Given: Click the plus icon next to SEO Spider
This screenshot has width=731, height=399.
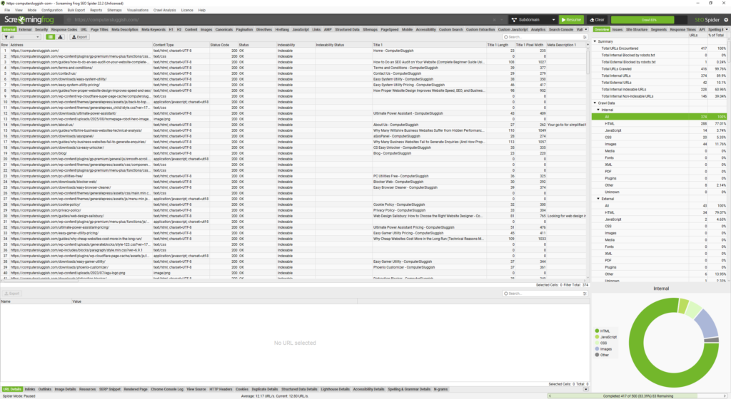Looking at the screenshot, I should pyautogui.click(x=726, y=19).
